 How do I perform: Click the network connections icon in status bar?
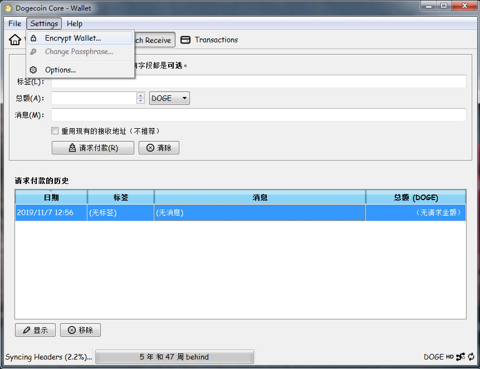click(x=461, y=357)
